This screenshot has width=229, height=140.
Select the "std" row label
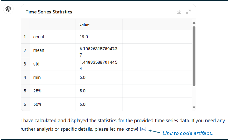point(36,64)
